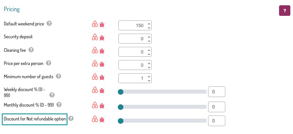Click the Weekly discount slider handle
This screenshot has height=134, width=293.
(x=121, y=92)
